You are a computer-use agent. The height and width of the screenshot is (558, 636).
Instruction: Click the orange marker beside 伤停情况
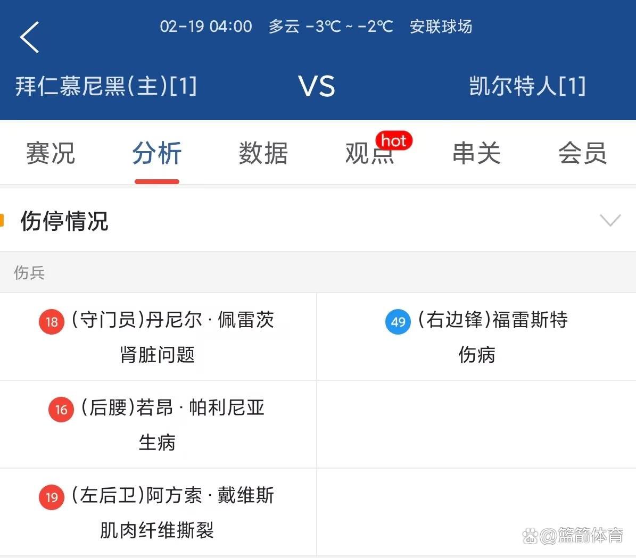(x=3, y=220)
